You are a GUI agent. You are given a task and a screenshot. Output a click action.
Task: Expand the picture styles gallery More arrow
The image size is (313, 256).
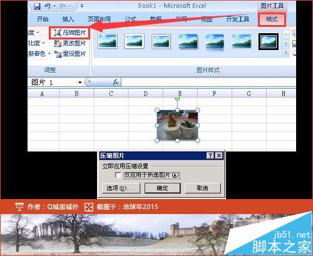coord(286,53)
